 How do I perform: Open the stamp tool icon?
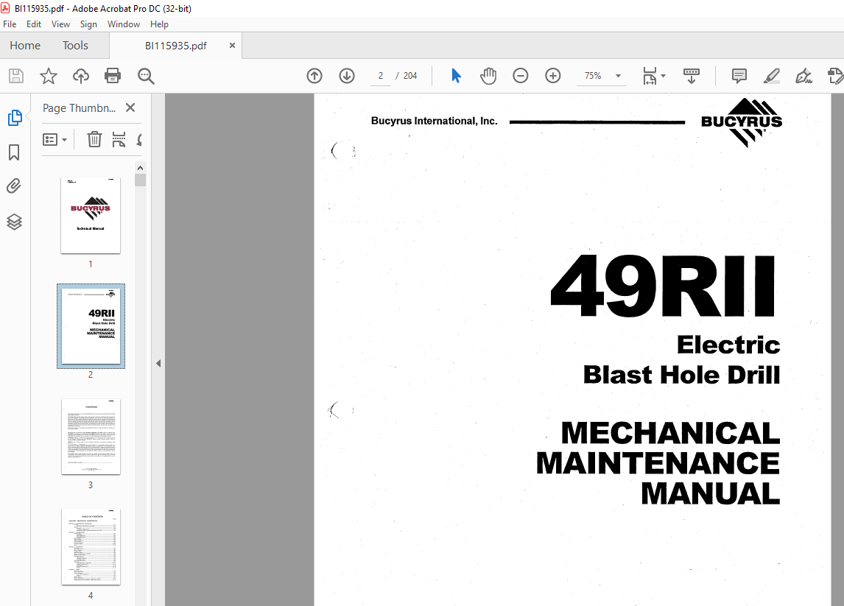pos(835,76)
